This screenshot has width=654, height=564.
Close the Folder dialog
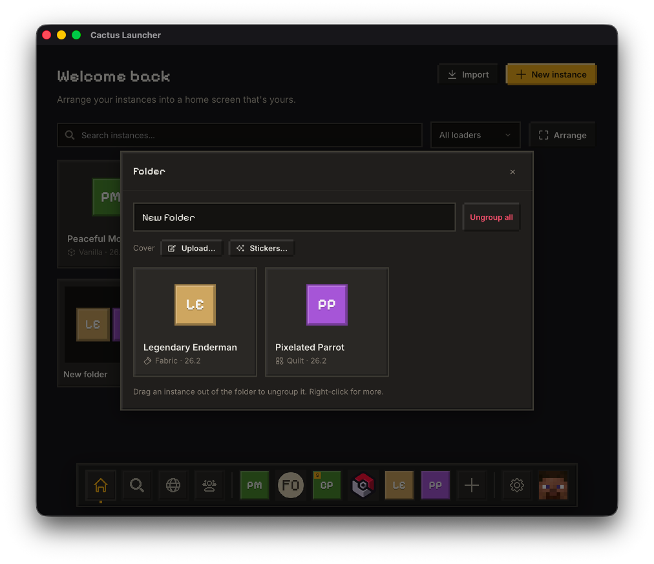[512, 172]
